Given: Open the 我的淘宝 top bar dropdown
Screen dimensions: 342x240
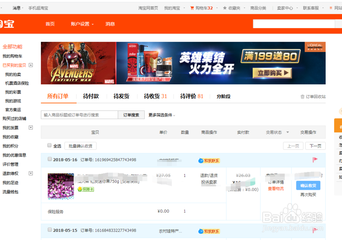Looking at the screenshot, I should [174, 8].
